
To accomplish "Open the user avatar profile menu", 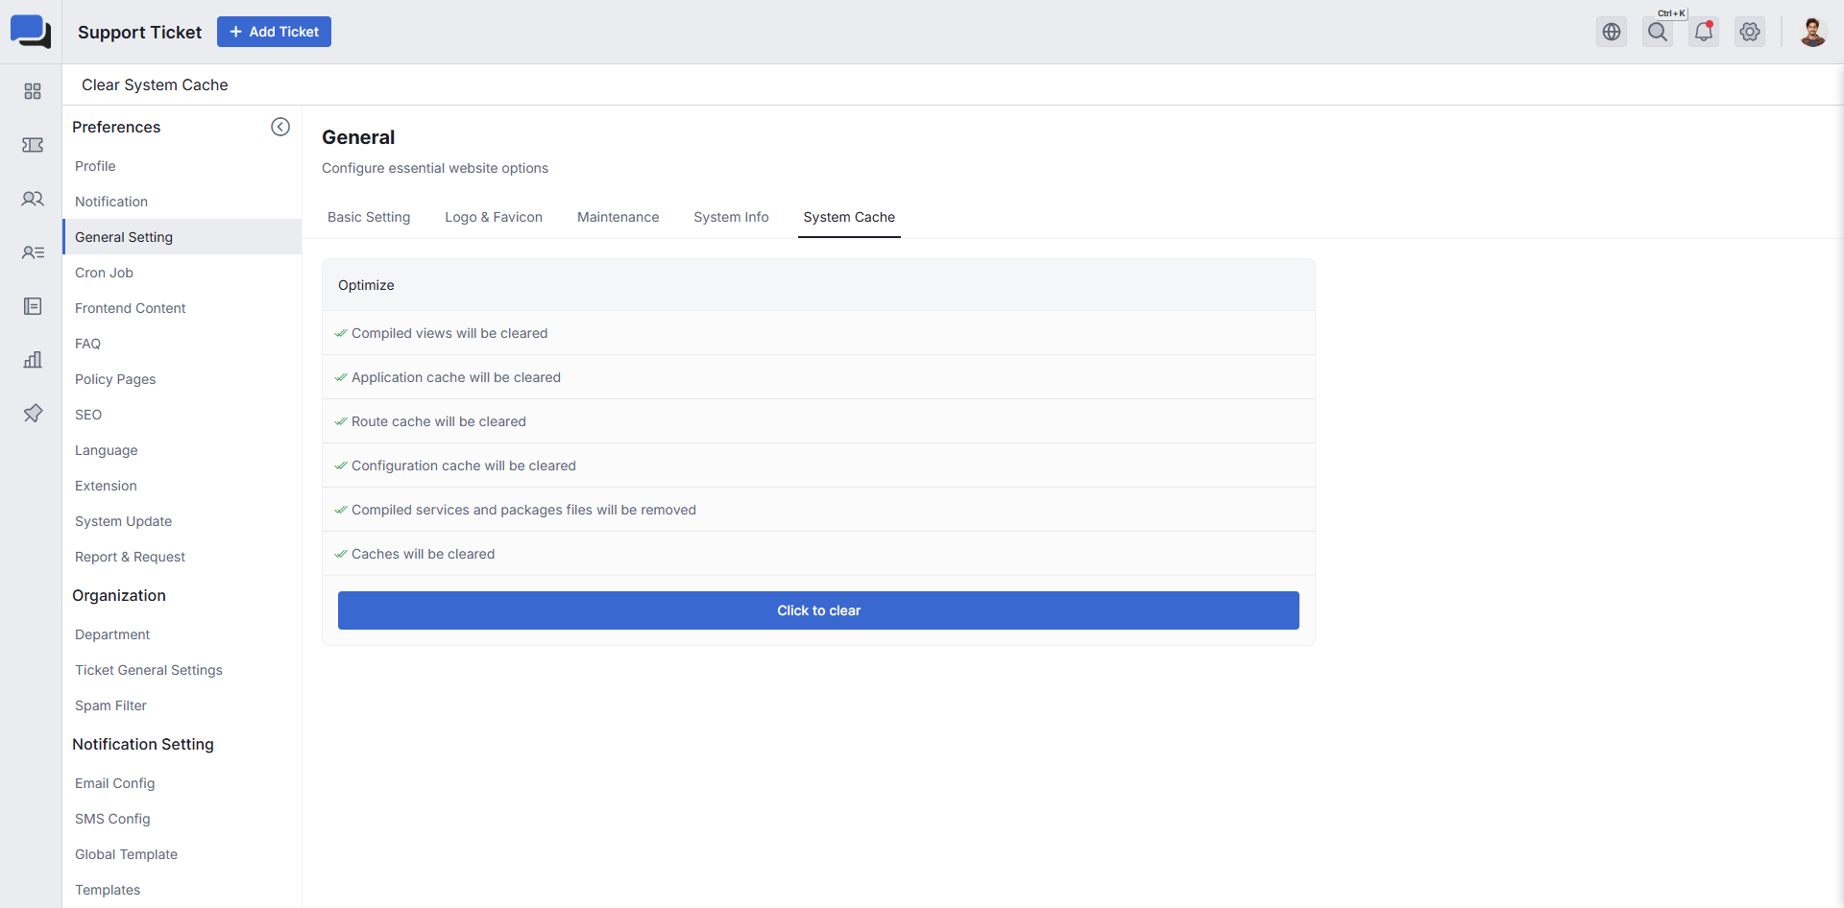I will [1812, 32].
